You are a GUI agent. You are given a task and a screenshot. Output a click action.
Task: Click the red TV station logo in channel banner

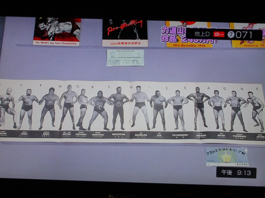pyautogui.click(x=219, y=34)
